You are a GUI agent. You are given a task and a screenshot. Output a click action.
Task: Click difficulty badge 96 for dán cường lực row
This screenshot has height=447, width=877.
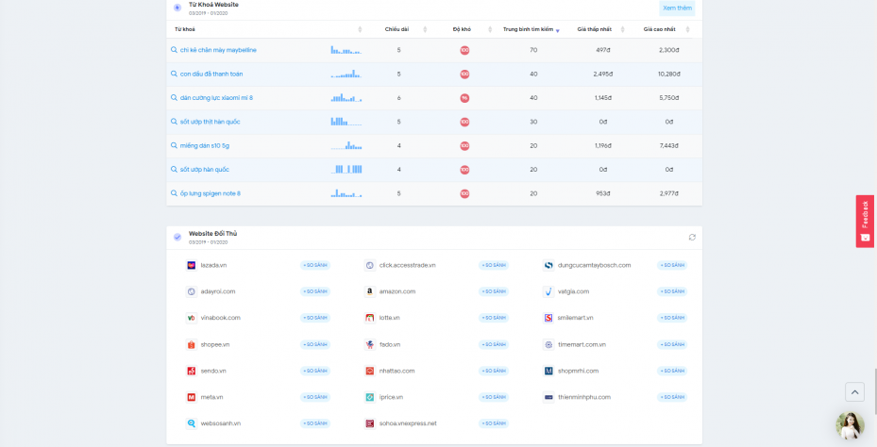point(464,98)
